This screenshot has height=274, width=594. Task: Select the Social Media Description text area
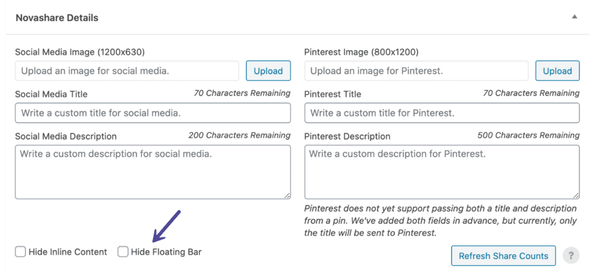pos(153,172)
